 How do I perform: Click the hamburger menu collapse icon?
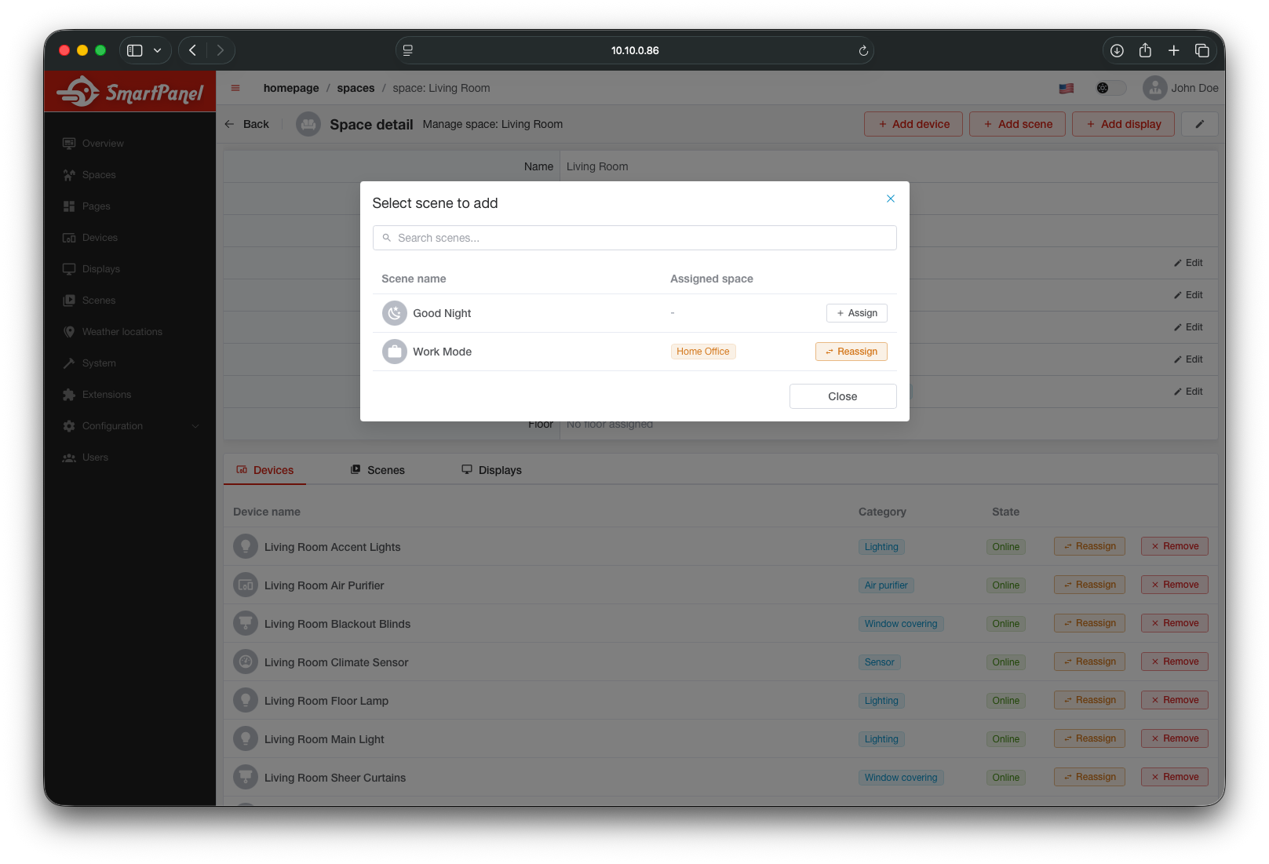coord(235,88)
